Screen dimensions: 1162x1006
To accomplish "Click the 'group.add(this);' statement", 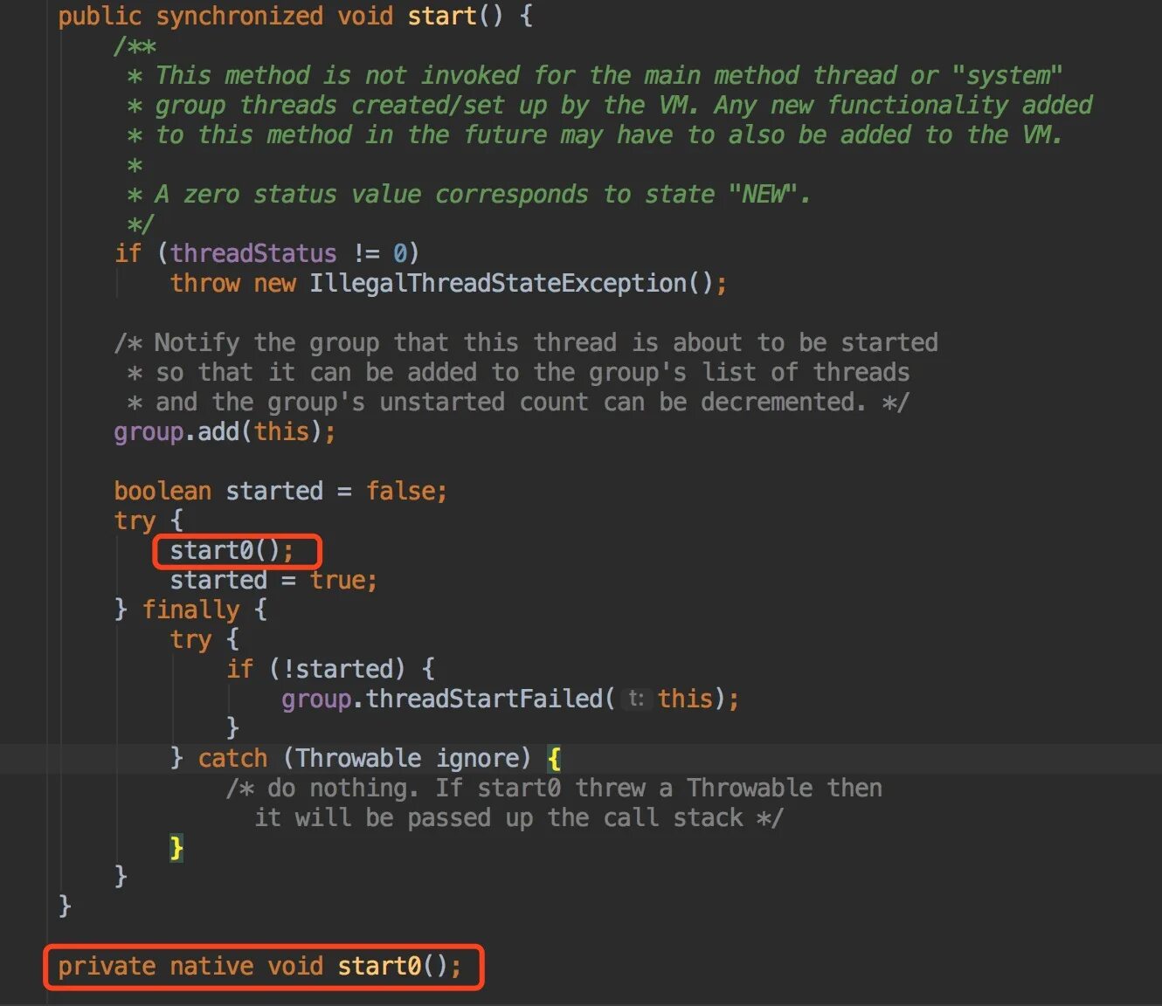I will [x=225, y=431].
